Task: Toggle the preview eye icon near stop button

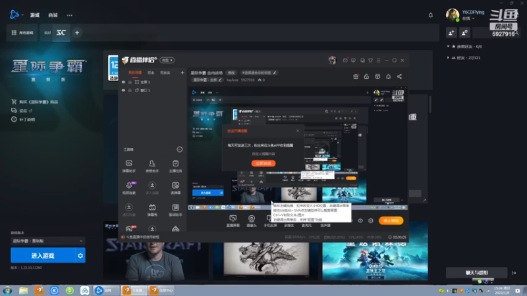Action: (x=360, y=220)
